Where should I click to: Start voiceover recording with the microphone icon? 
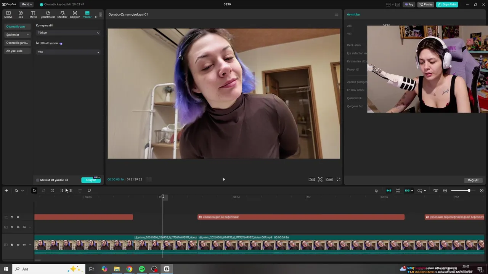coord(376,191)
